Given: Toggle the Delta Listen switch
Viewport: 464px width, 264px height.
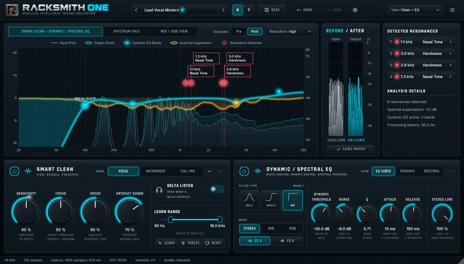Looking at the screenshot, I should tap(217, 189).
